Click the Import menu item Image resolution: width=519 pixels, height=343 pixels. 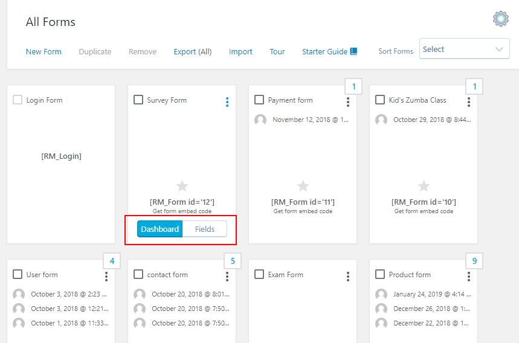tap(240, 52)
